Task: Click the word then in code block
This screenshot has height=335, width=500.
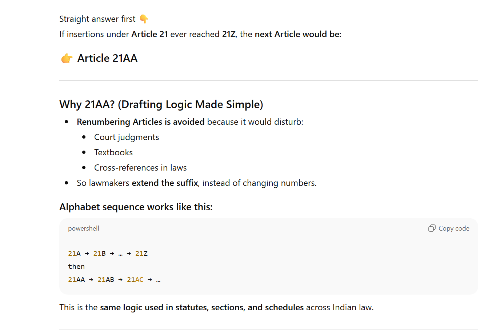Action: coord(76,267)
